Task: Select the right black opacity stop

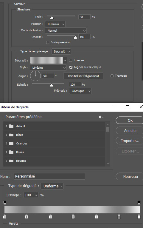Action: pos(139,202)
